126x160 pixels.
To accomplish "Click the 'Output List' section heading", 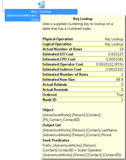I will click(x=52, y=125).
